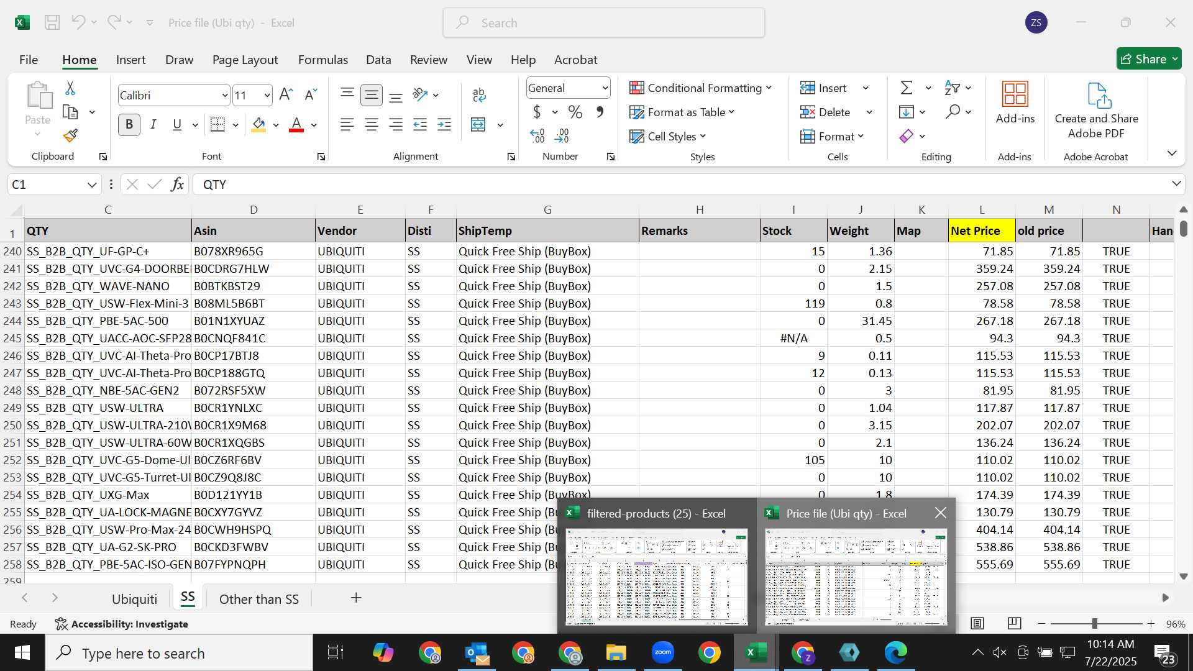Screen dimensions: 1193x671
Task: Click the Insert Function fx icon
Action: (x=178, y=184)
